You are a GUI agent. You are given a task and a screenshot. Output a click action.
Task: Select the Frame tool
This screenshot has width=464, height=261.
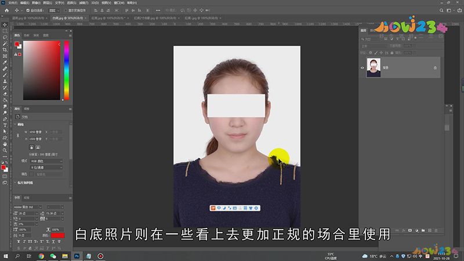point(5,56)
